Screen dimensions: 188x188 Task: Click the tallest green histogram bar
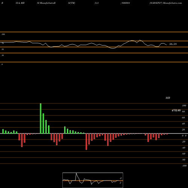point(41,118)
